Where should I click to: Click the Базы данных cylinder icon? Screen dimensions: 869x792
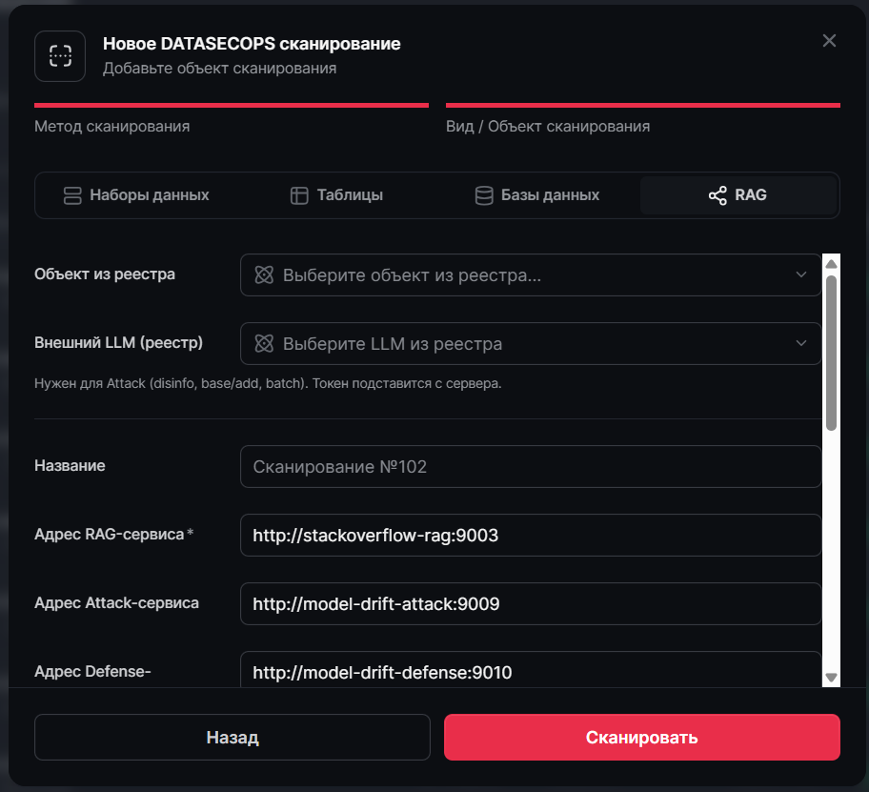(484, 195)
